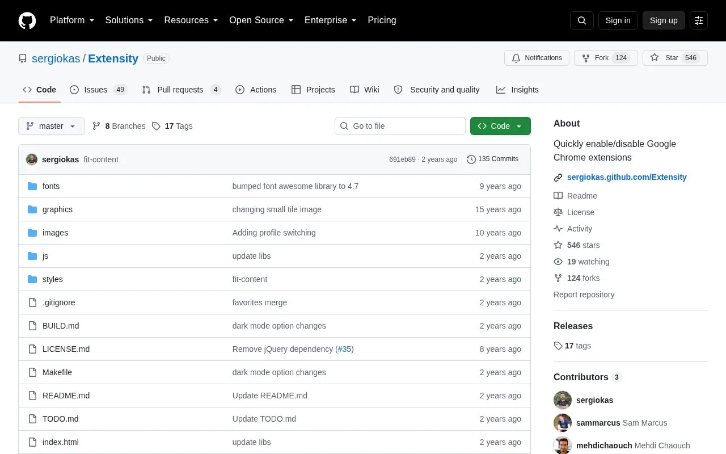This screenshot has width=726, height=454.
Task: Click the Go to file search field
Action: pyautogui.click(x=400, y=126)
